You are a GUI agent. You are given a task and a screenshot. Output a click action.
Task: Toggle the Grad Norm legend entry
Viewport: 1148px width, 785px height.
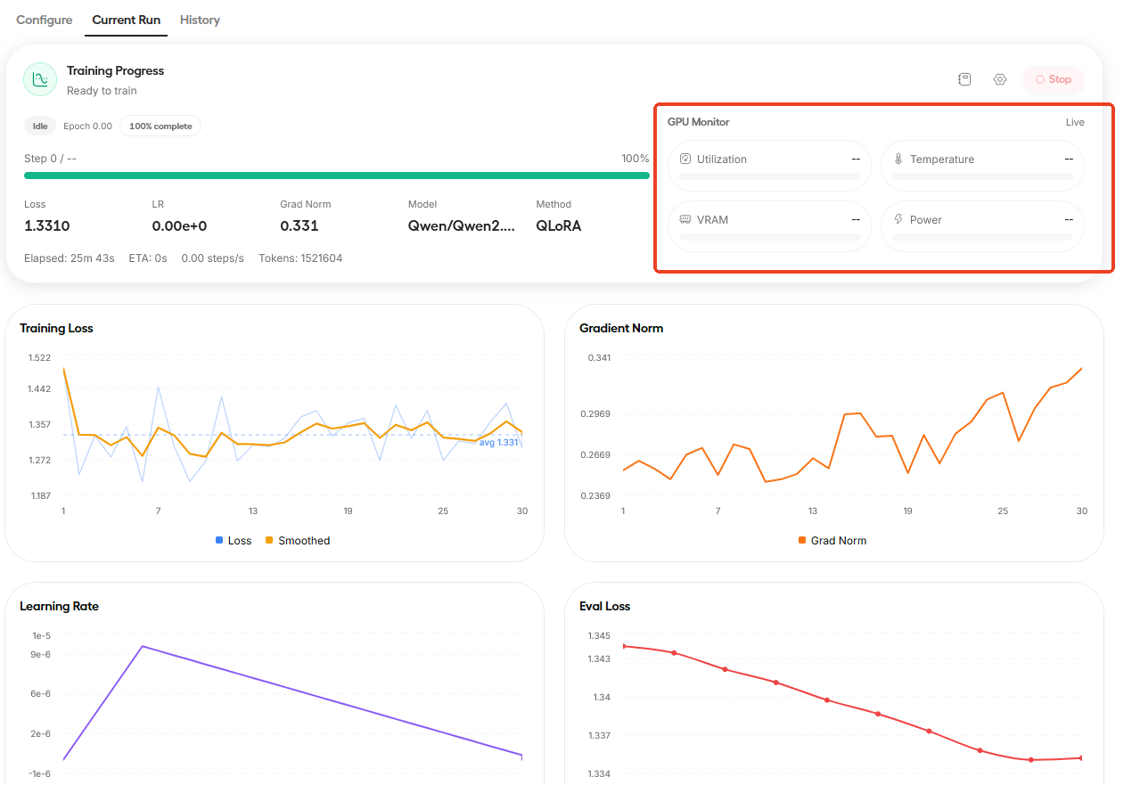tap(832, 541)
